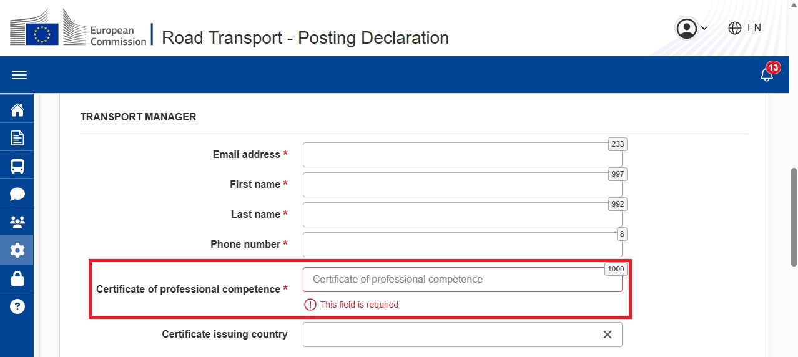
Task: Open notifications bell with 13 badge
Action: tap(767, 75)
